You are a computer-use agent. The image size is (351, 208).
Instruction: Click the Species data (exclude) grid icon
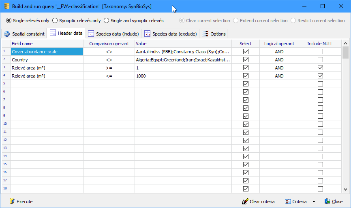tap(148, 34)
